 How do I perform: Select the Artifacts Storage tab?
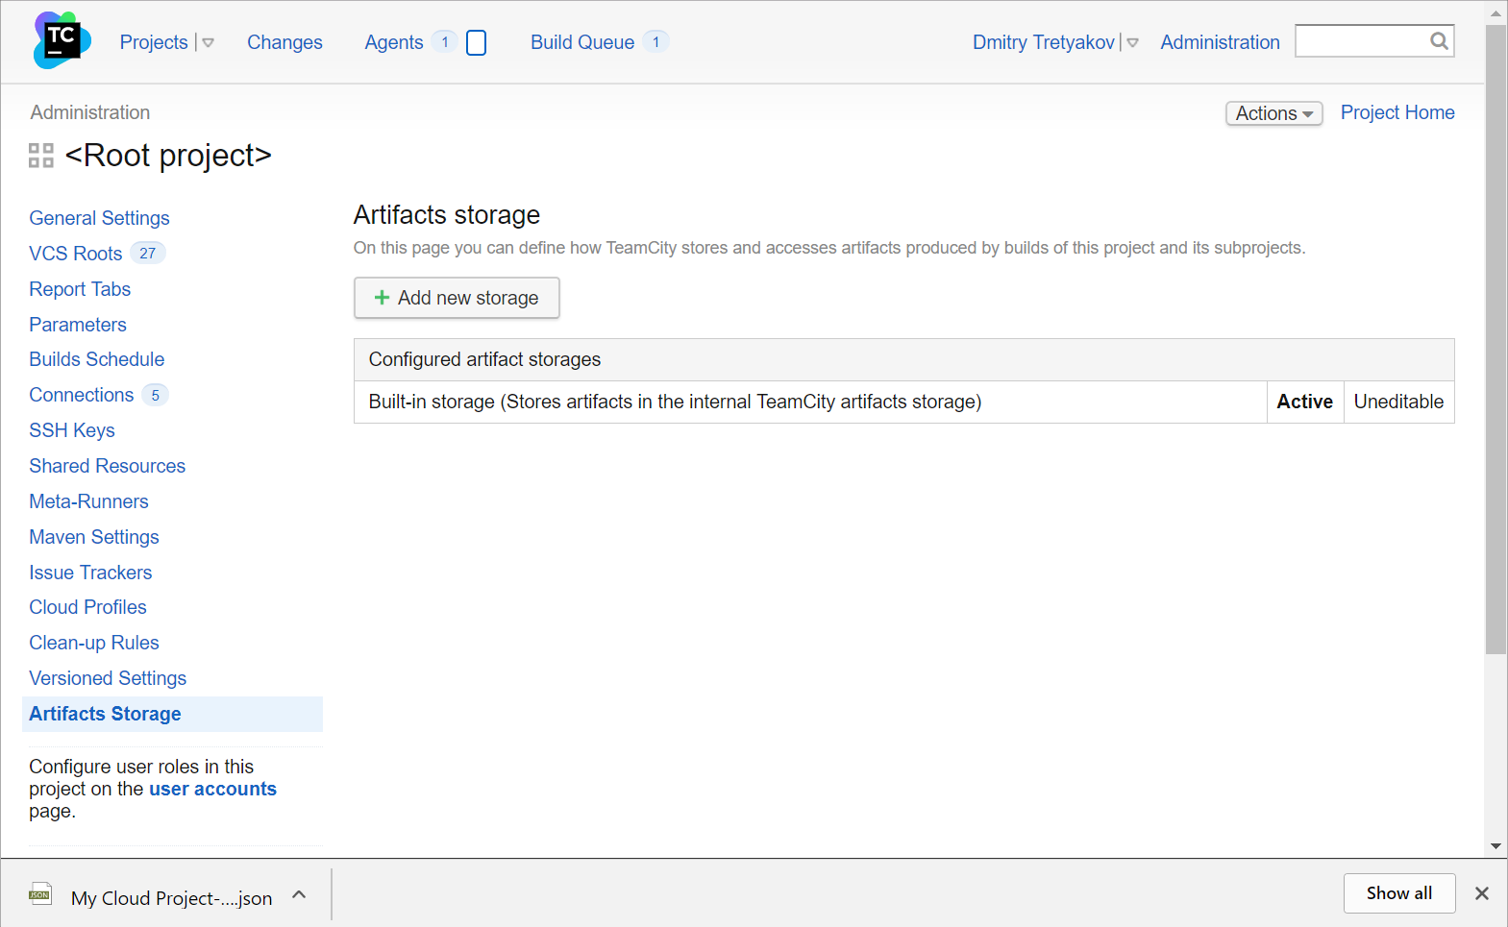[172, 714]
